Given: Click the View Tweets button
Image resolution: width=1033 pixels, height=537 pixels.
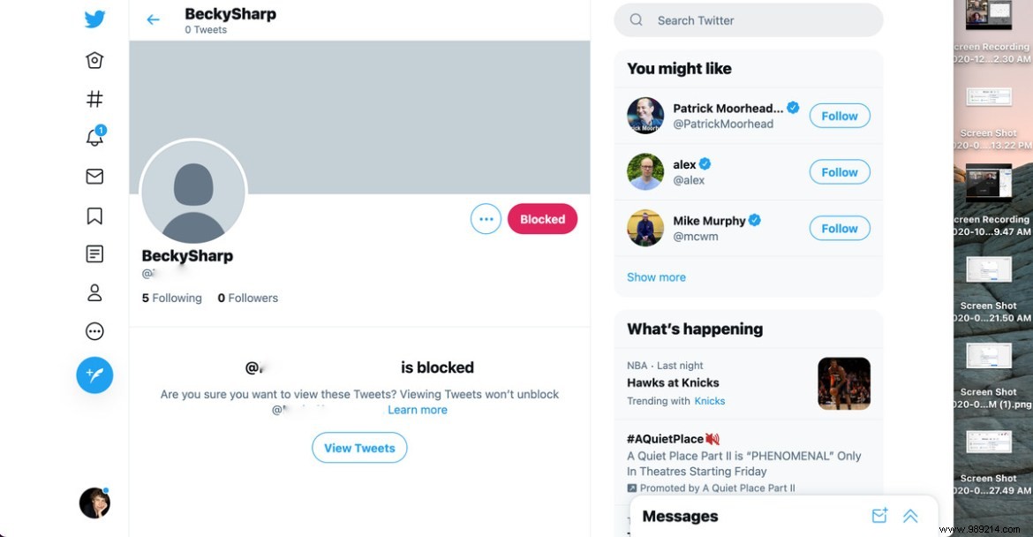Looking at the screenshot, I should click(359, 448).
